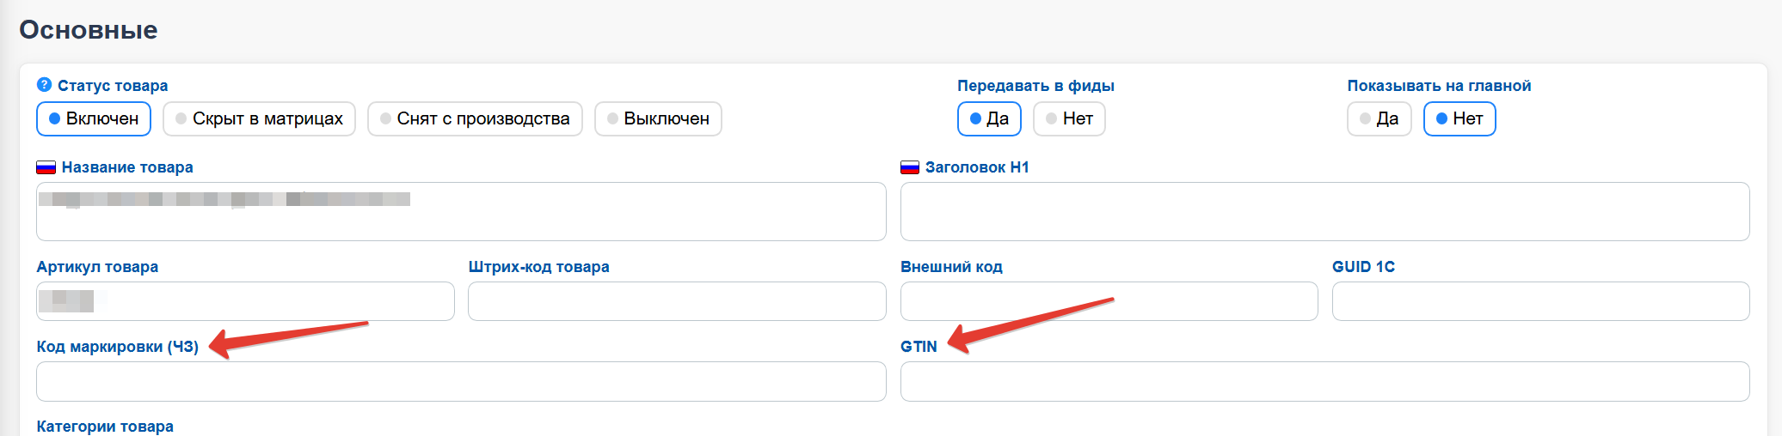Click Russian flag icon next to Название товара
This screenshot has height=436, width=1782.
tap(46, 167)
